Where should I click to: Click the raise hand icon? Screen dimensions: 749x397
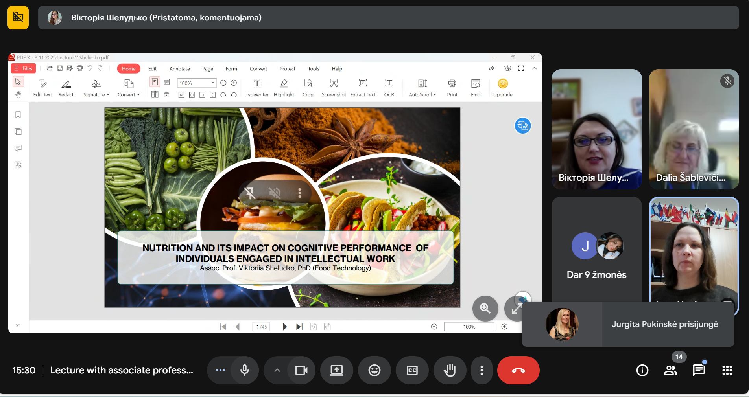pyautogui.click(x=450, y=370)
